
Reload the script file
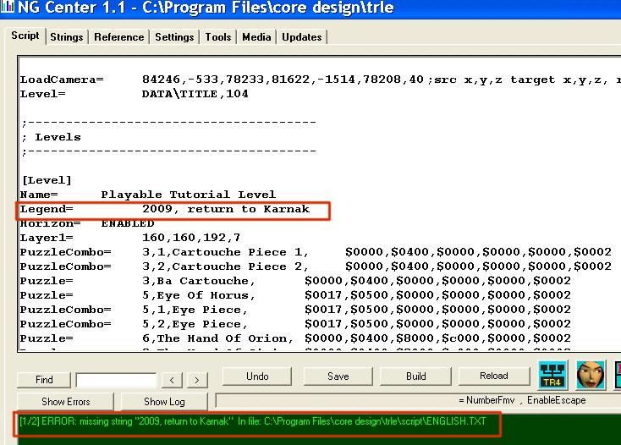tap(494, 376)
